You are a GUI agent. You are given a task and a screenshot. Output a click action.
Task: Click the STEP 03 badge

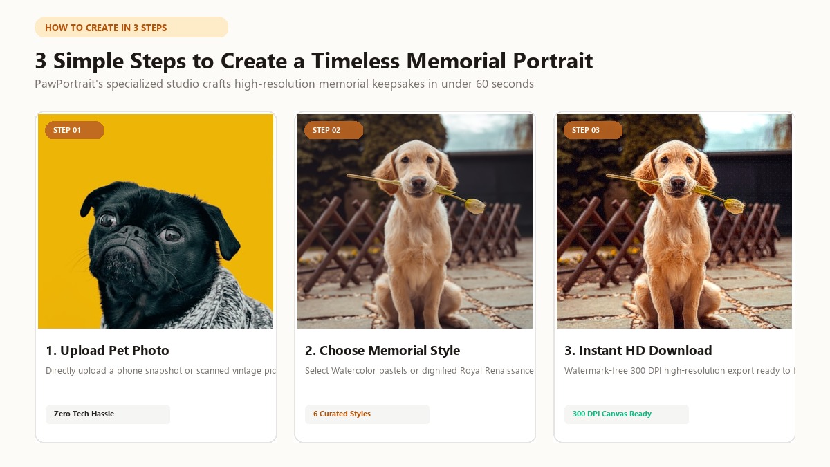tap(593, 130)
